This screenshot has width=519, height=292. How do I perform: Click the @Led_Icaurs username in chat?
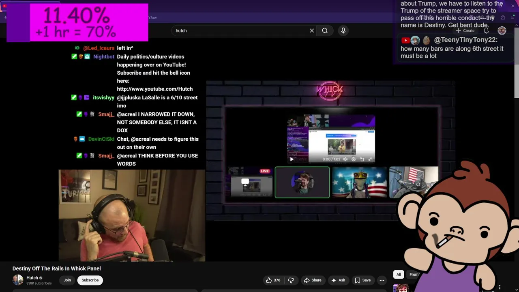99,48
